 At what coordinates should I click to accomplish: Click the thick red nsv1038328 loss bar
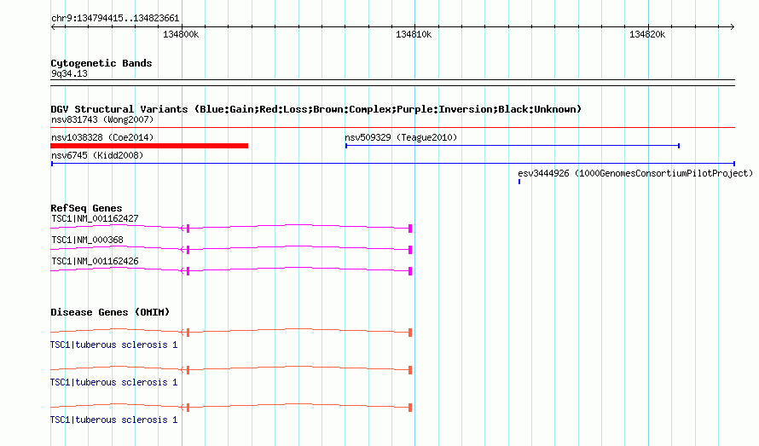point(149,146)
